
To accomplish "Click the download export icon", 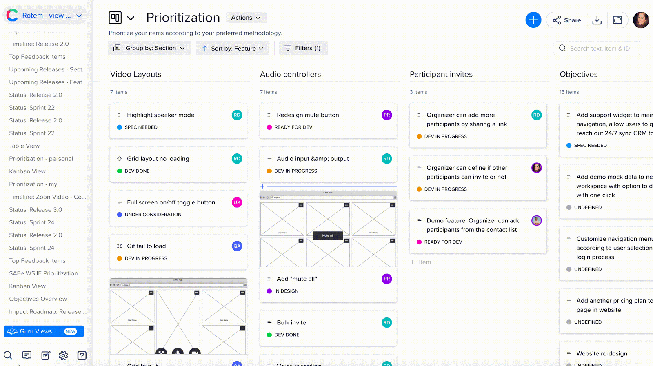I will click(x=597, y=20).
